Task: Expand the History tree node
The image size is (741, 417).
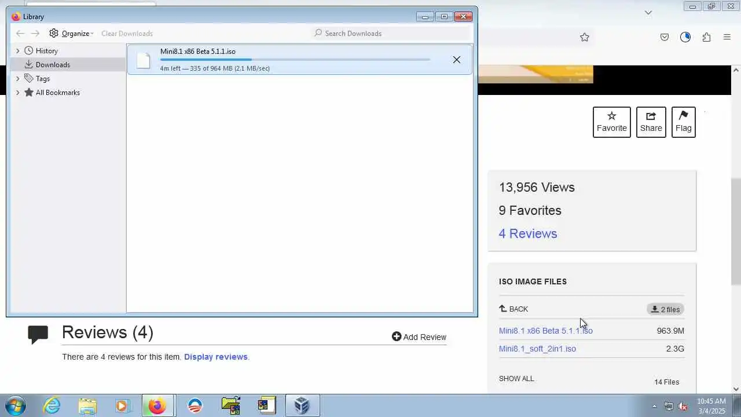Action: click(x=17, y=51)
